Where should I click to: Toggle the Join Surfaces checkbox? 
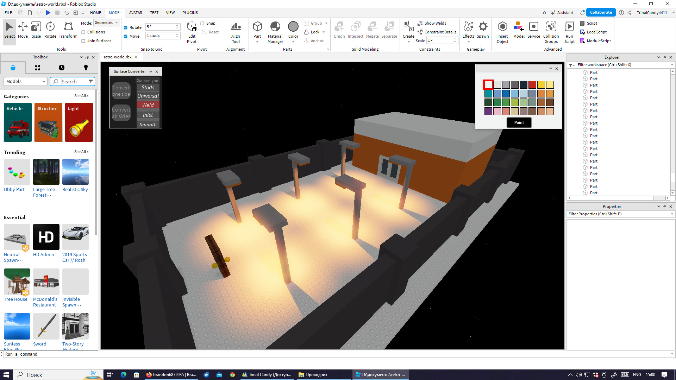83,41
